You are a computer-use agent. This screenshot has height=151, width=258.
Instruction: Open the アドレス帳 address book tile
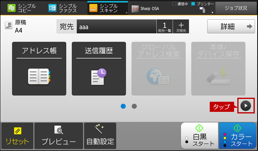pos(39,69)
